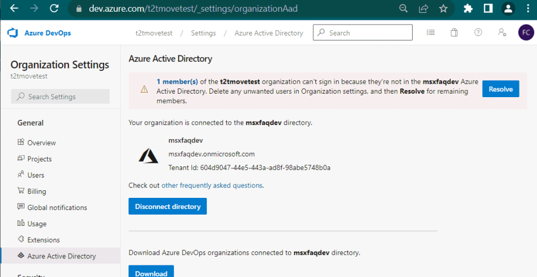Viewport: 537px width, 277px height.
Task: Click the browser address bar URL
Action: click(x=193, y=9)
